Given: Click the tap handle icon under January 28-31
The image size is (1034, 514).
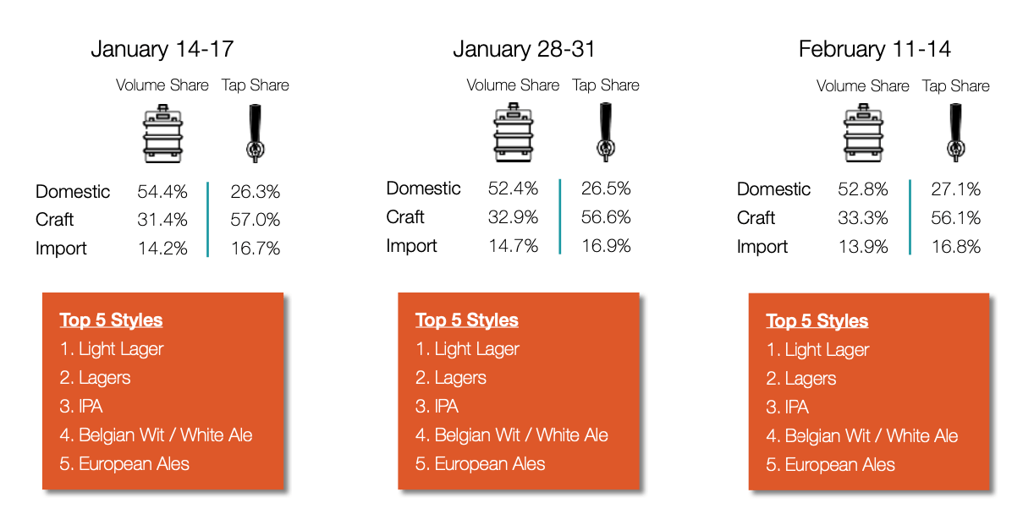Looking at the screenshot, I should (605, 133).
